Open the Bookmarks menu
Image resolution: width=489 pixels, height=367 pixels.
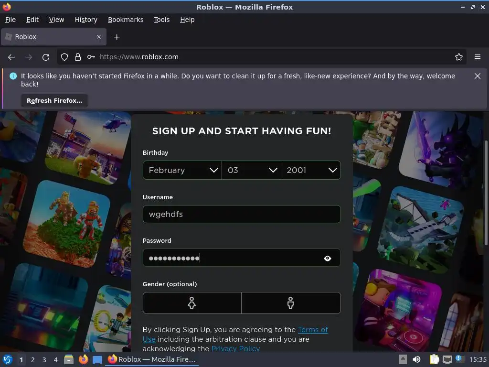pyautogui.click(x=126, y=20)
